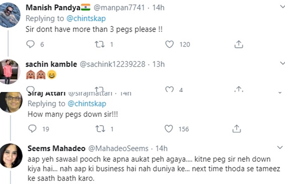This screenshot has width=285, height=184.
Task: Expand options menu on sachin kamble's tweet
Action: click(282, 63)
